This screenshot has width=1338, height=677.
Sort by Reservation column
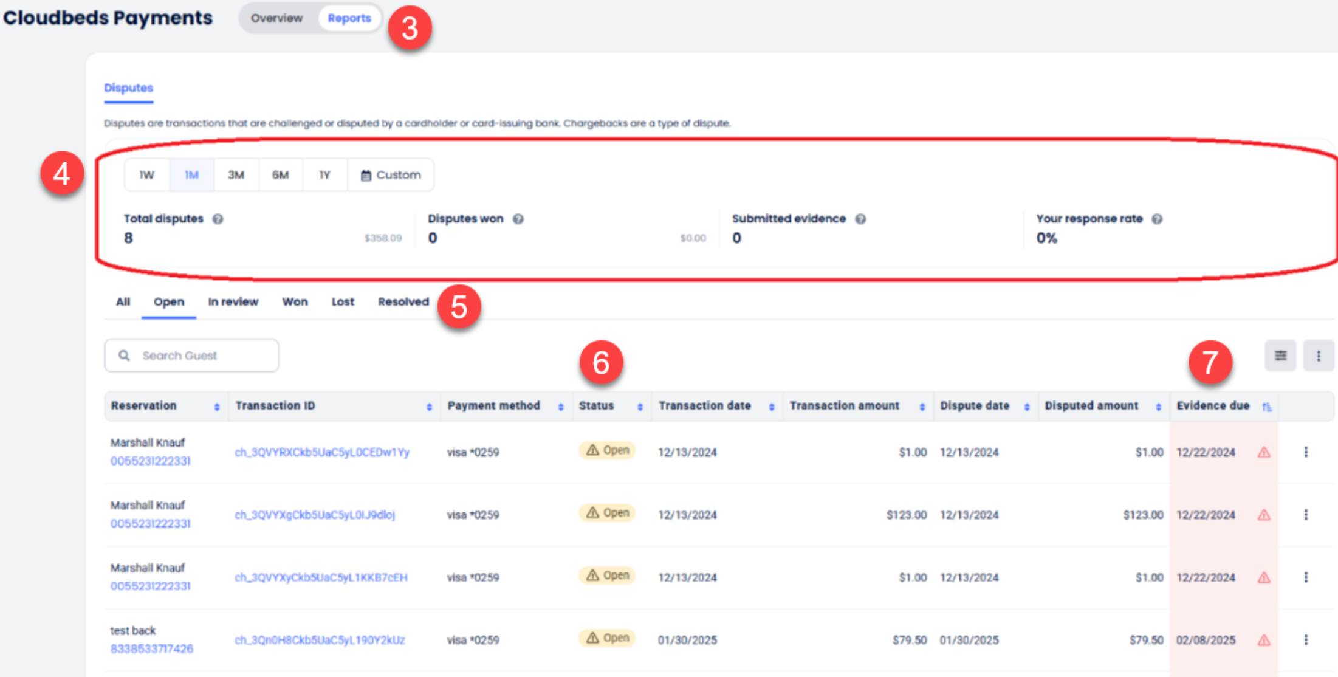(216, 407)
